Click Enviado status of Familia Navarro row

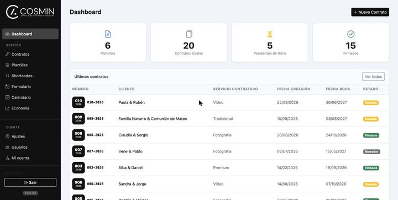point(371,119)
